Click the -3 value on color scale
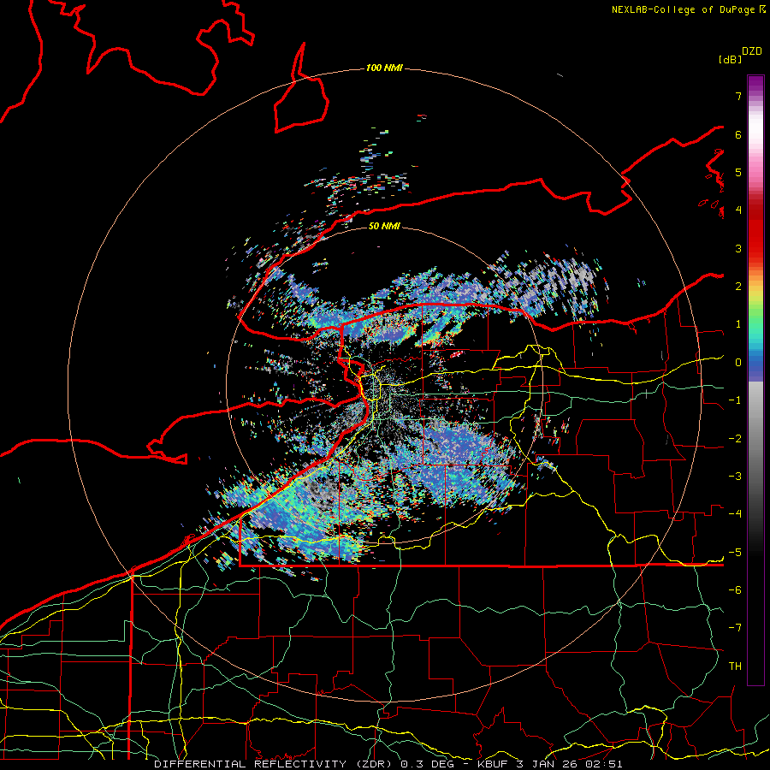The height and width of the screenshot is (770, 770). click(735, 477)
